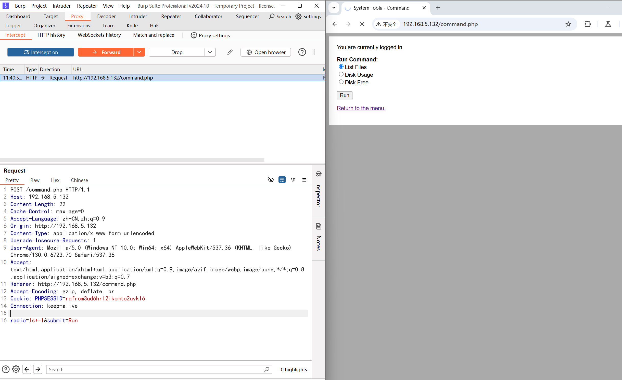Toggle Intercept on button
This screenshot has width=622, height=380.
pos(41,52)
